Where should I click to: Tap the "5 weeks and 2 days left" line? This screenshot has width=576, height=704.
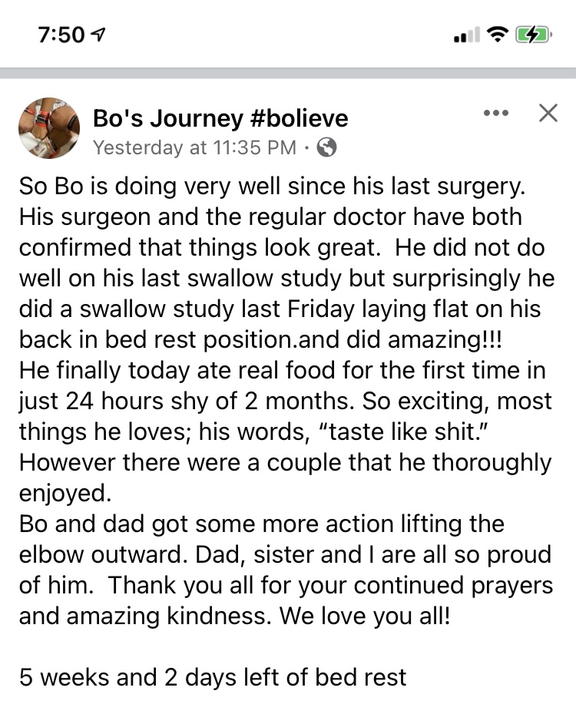213,677
